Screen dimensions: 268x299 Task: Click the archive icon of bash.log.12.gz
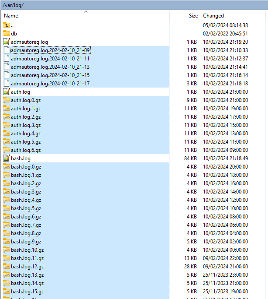(x=6, y=267)
